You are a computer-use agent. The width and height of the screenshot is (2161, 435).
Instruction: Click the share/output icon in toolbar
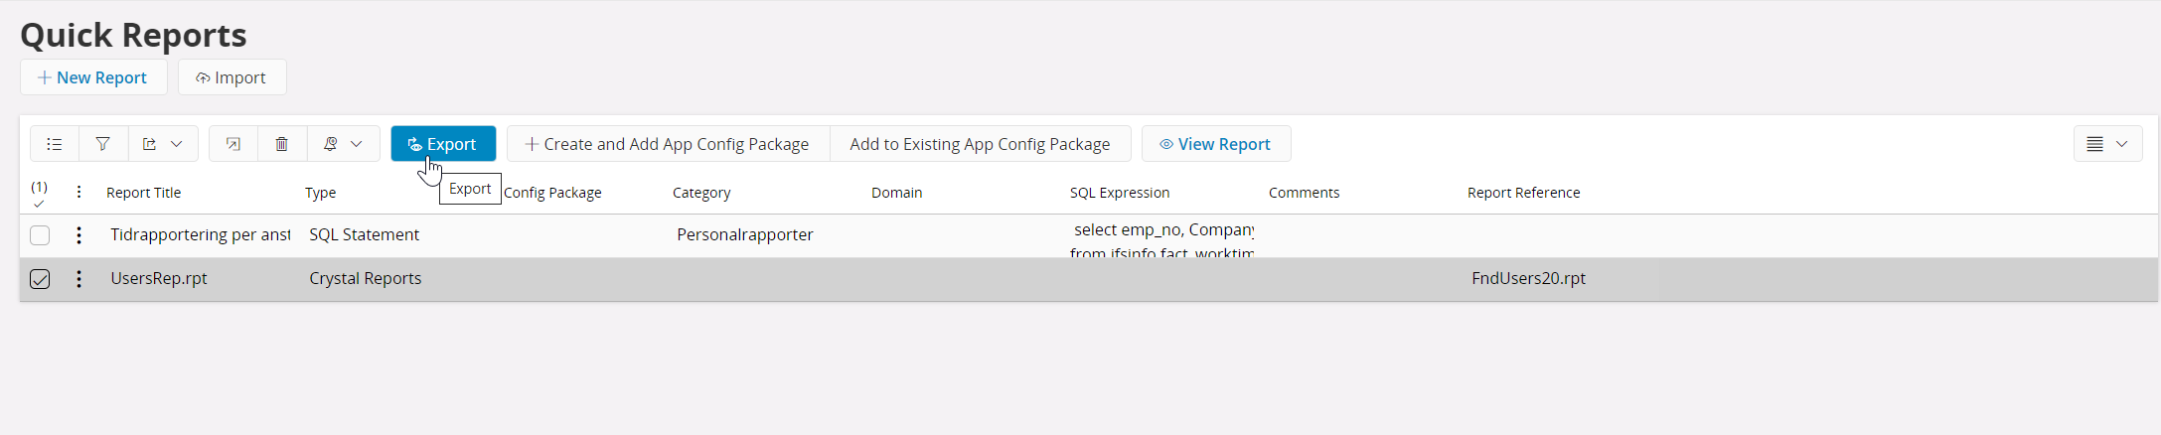click(x=149, y=144)
